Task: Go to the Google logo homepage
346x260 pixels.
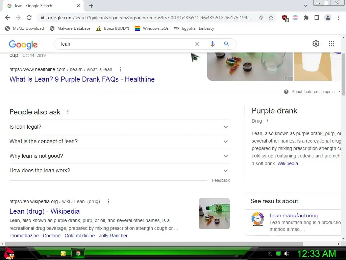Action: [x=23, y=44]
